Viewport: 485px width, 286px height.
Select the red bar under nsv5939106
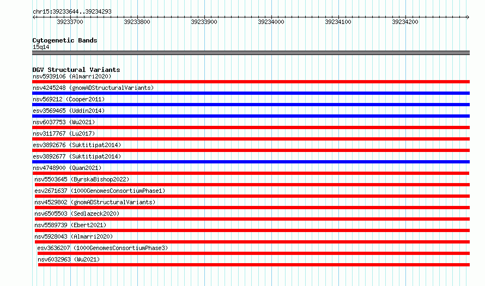click(x=251, y=82)
